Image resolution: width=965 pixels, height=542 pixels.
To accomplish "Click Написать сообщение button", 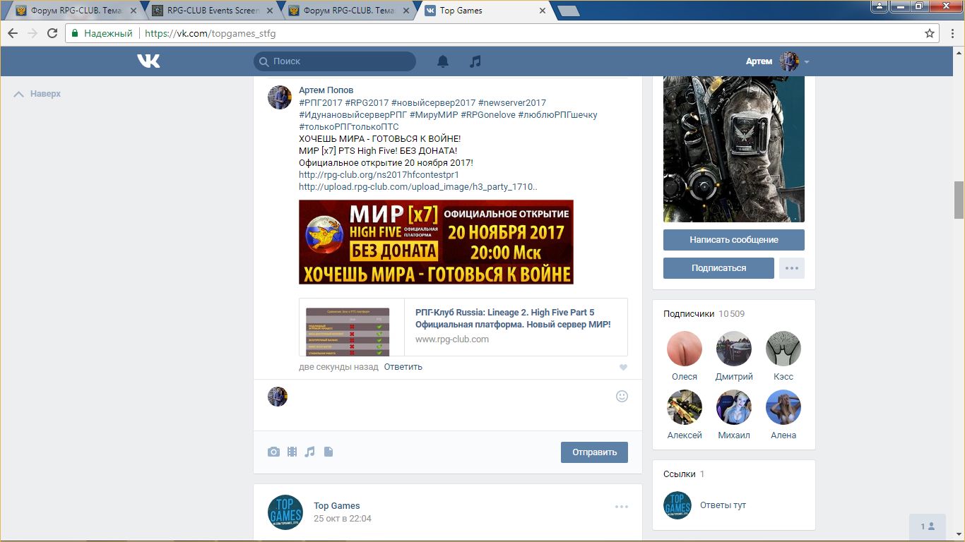I will tap(734, 240).
